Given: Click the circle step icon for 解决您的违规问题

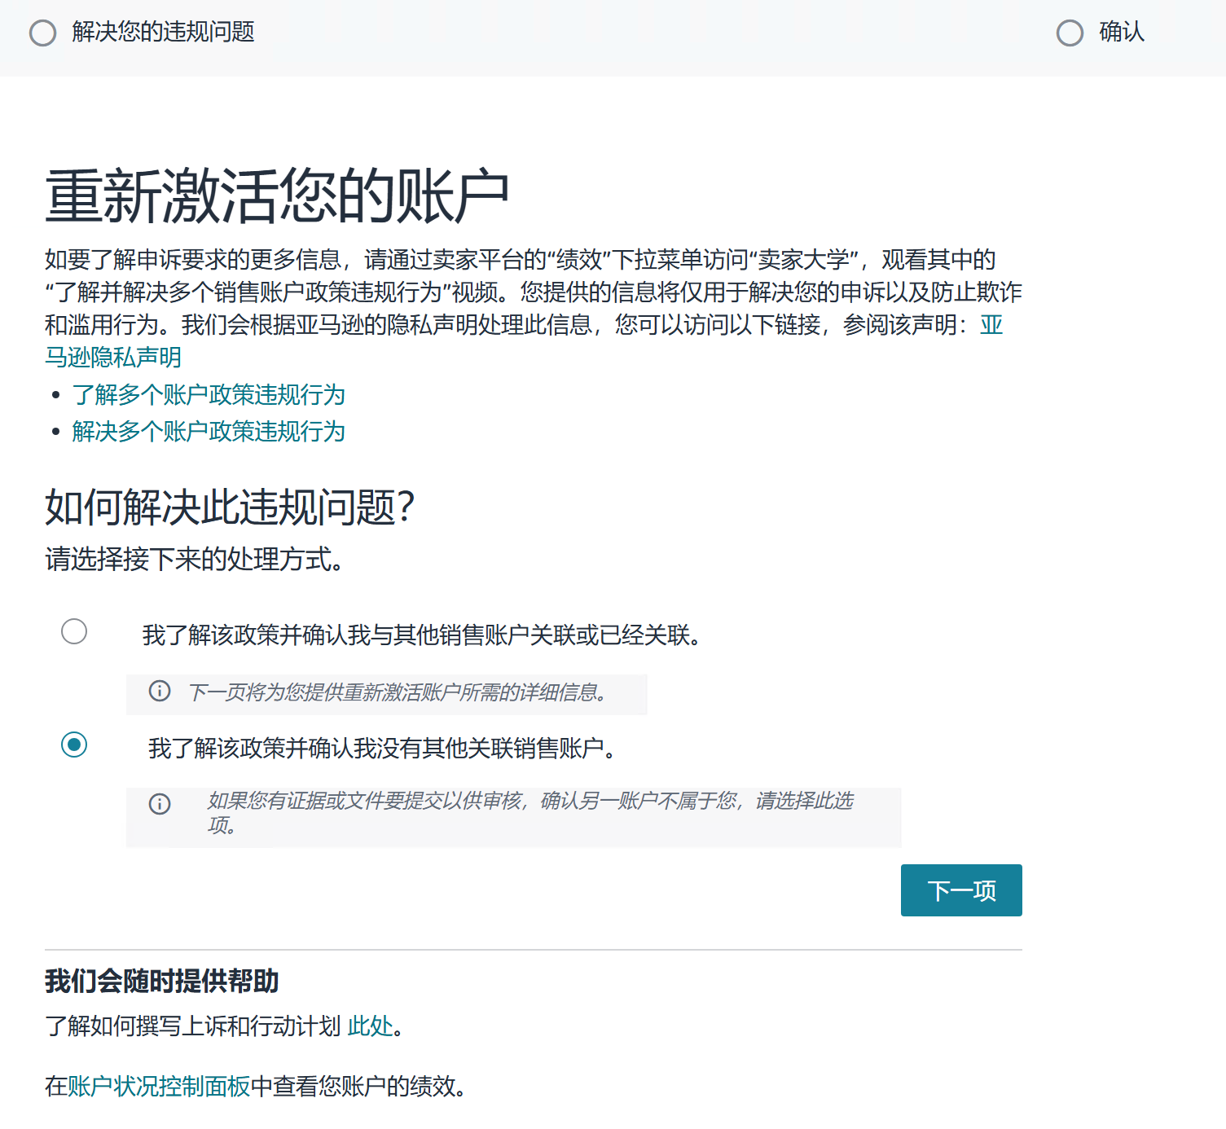Looking at the screenshot, I should (42, 33).
